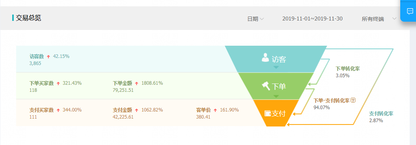Click the red up arrow next to 支付买家数
Viewport: 416px width, 145px height.
click(x=58, y=110)
